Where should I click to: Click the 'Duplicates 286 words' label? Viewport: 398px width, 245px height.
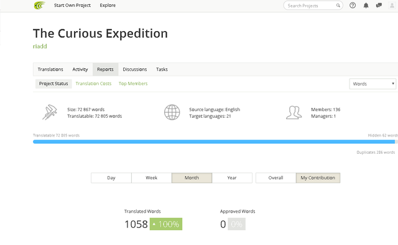[376, 153]
